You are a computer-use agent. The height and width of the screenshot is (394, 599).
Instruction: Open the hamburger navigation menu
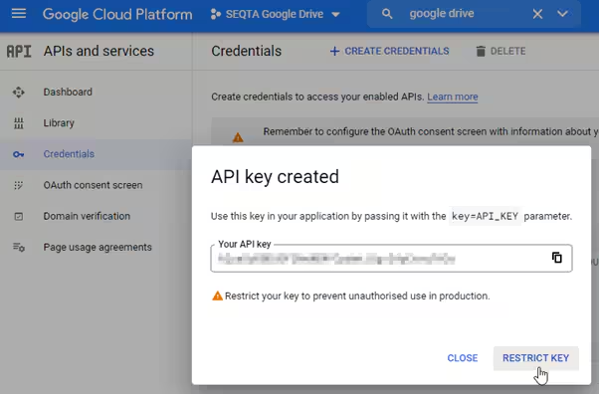tap(18, 14)
